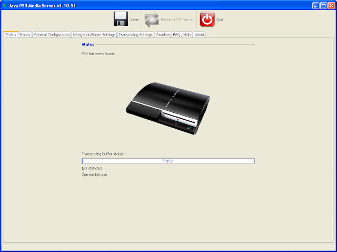Screen dimensions: 337x252
Task: Open the Status tab
Action: tap(11, 35)
